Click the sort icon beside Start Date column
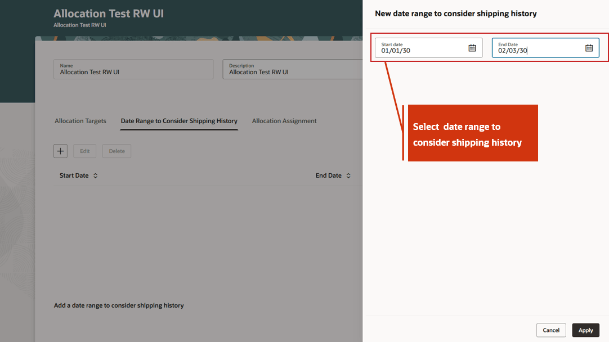The image size is (609, 342). pyautogui.click(x=95, y=175)
